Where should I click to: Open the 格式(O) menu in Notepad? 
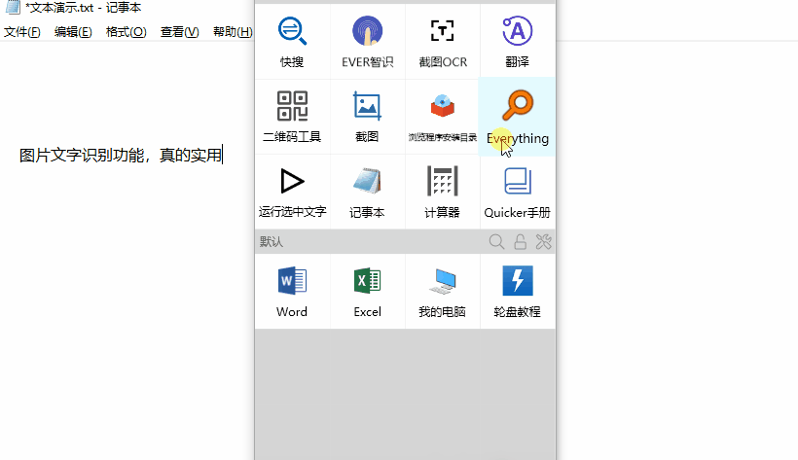click(127, 32)
